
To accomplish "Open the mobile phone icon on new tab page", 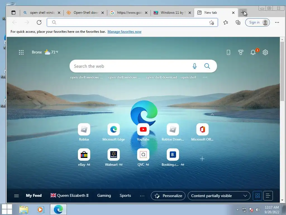I will [x=228, y=52].
